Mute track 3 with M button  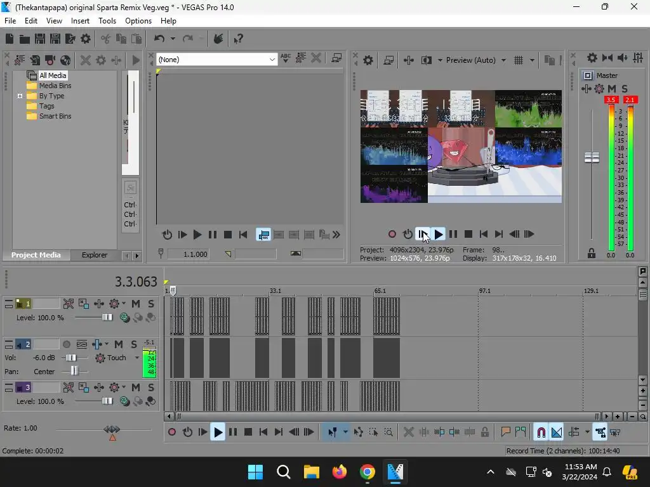(x=136, y=387)
